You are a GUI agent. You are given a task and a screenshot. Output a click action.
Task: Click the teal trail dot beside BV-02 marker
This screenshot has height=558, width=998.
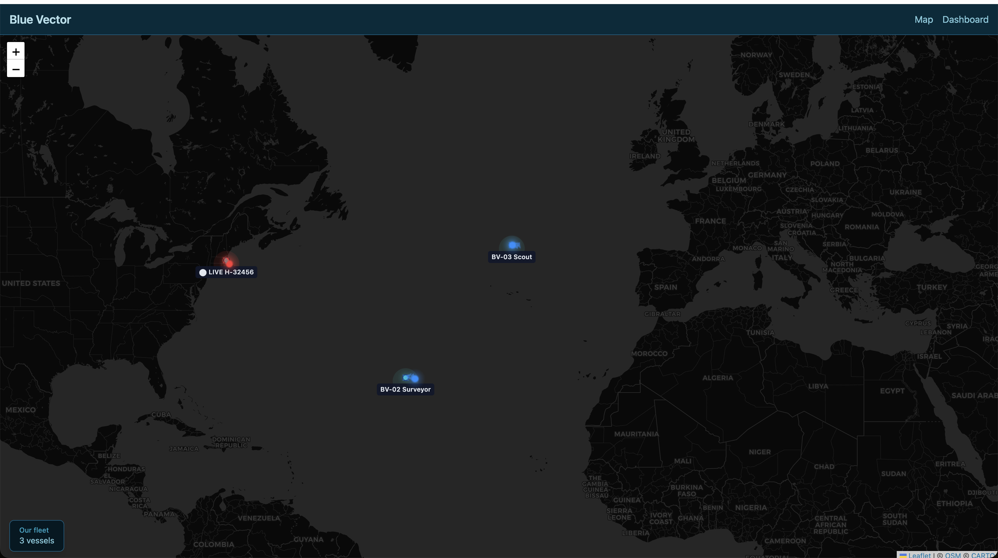(405, 377)
